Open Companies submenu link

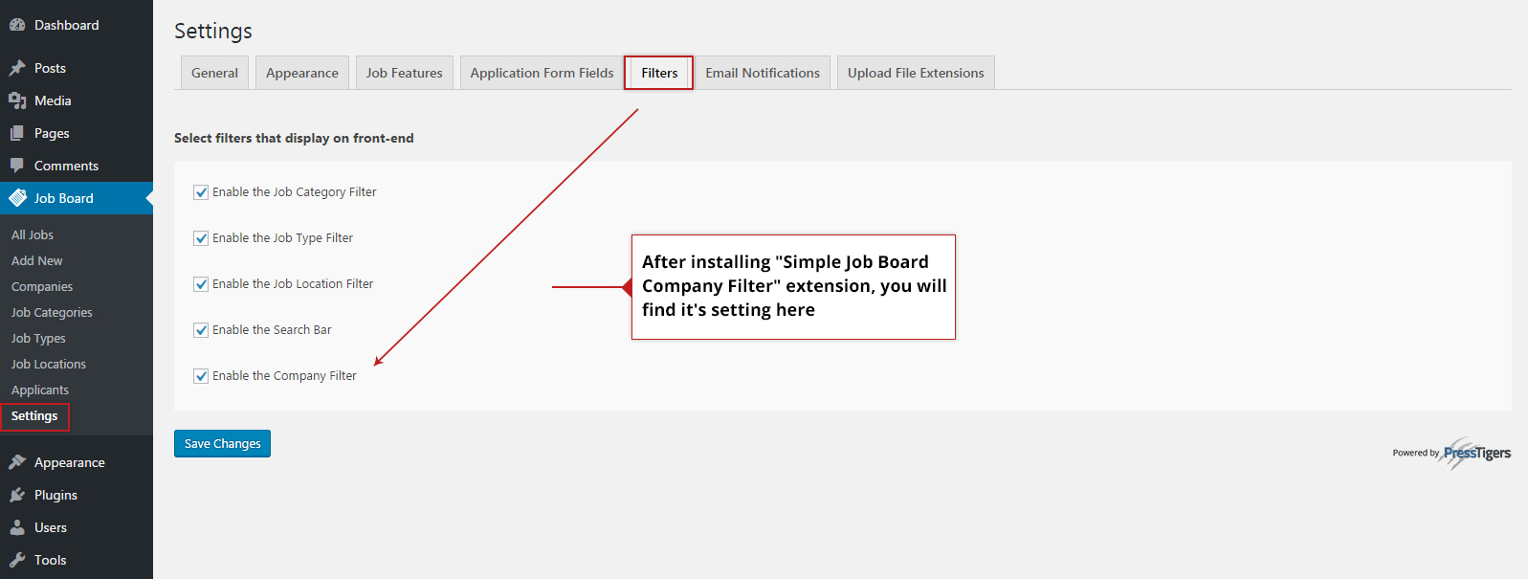point(42,286)
